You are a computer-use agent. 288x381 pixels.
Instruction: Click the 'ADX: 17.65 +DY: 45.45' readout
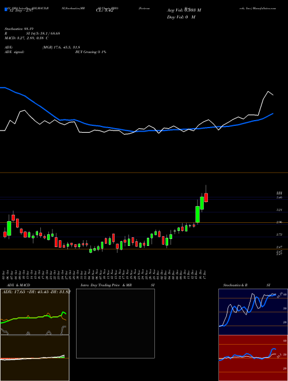coord(36,292)
